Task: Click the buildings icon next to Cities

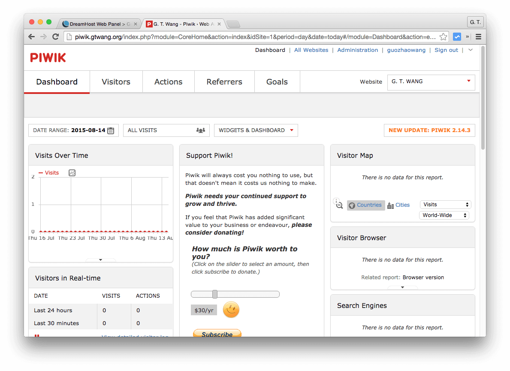Action: click(390, 205)
